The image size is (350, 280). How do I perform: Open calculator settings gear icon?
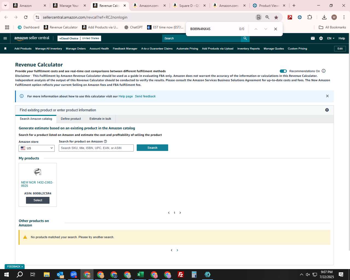[x=327, y=110]
